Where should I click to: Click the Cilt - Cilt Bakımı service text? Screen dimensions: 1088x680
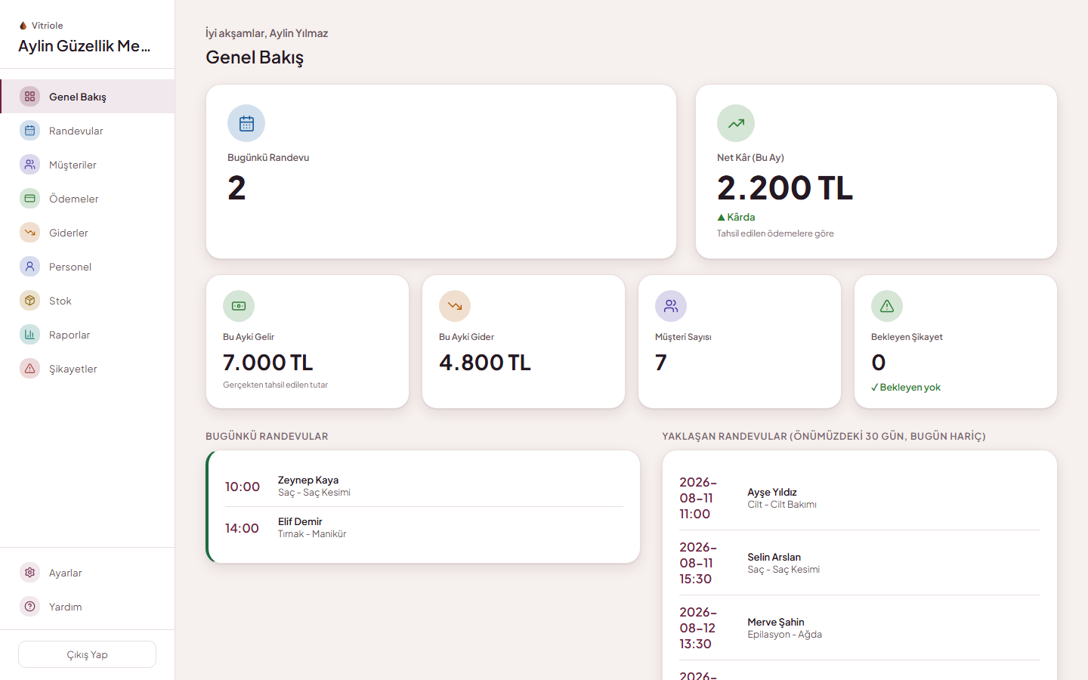coord(782,505)
